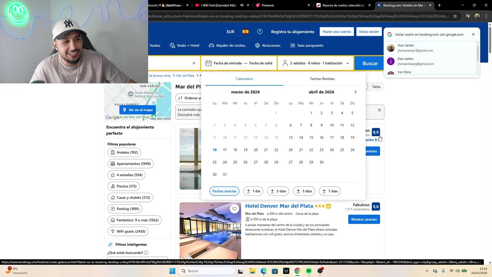492x277 pixels.
Task: Toggle Parking (1091) filter
Action: [x=125, y=209]
